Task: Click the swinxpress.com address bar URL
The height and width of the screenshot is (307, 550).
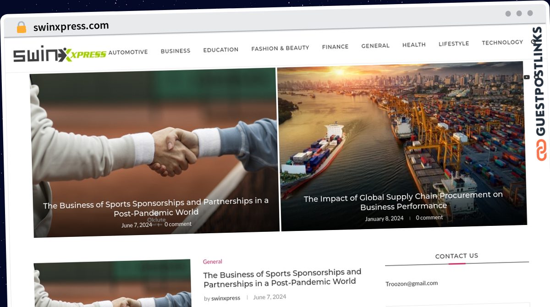Action: pos(71,27)
